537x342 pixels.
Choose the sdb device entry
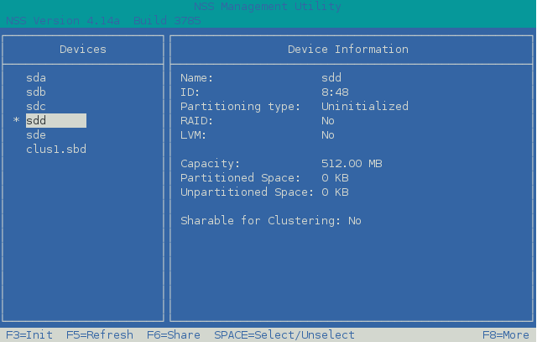click(x=36, y=92)
